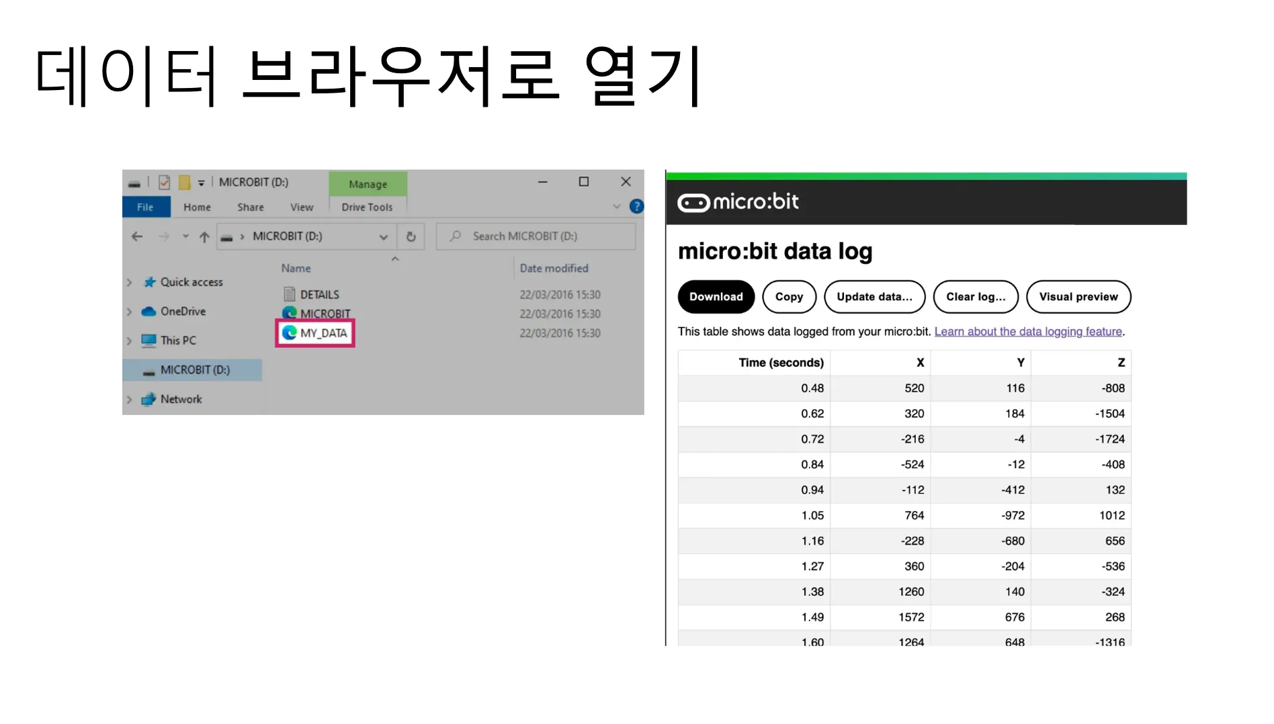Click the micro:bit logo in header
The width and height of the screenshot is (1274, 724).
tap(738, 201)
